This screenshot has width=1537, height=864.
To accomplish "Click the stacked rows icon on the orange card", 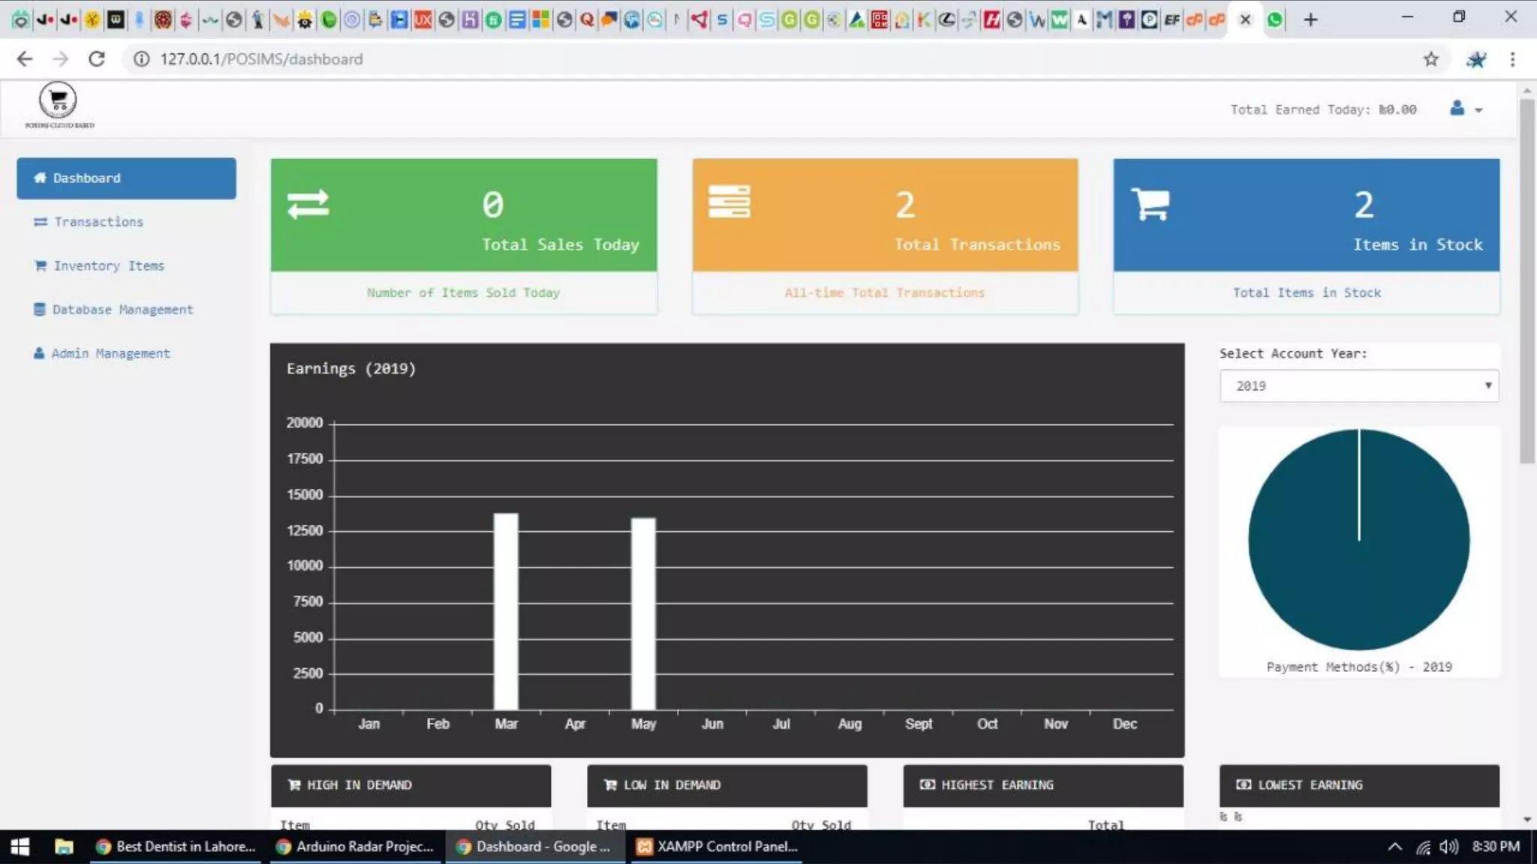I will coord(729,202).
